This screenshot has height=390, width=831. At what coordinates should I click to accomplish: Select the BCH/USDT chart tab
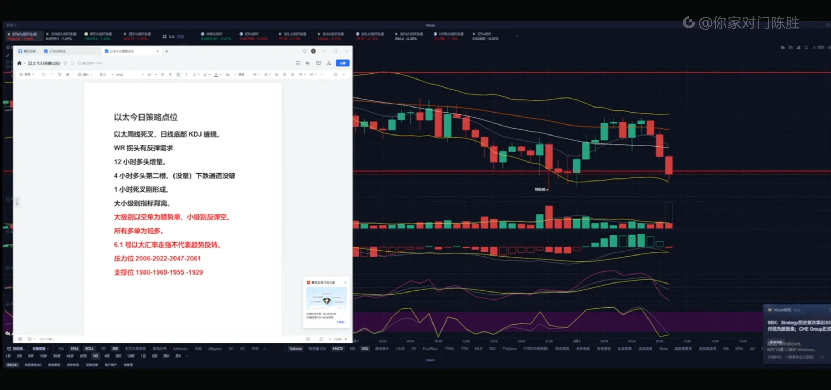click(409, 36)
